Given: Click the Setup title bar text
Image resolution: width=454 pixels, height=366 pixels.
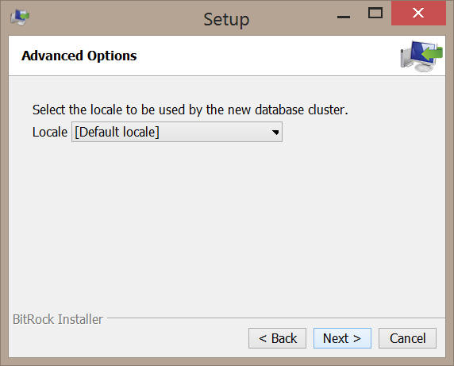Looking at the screenshot, I should (226, 20).
